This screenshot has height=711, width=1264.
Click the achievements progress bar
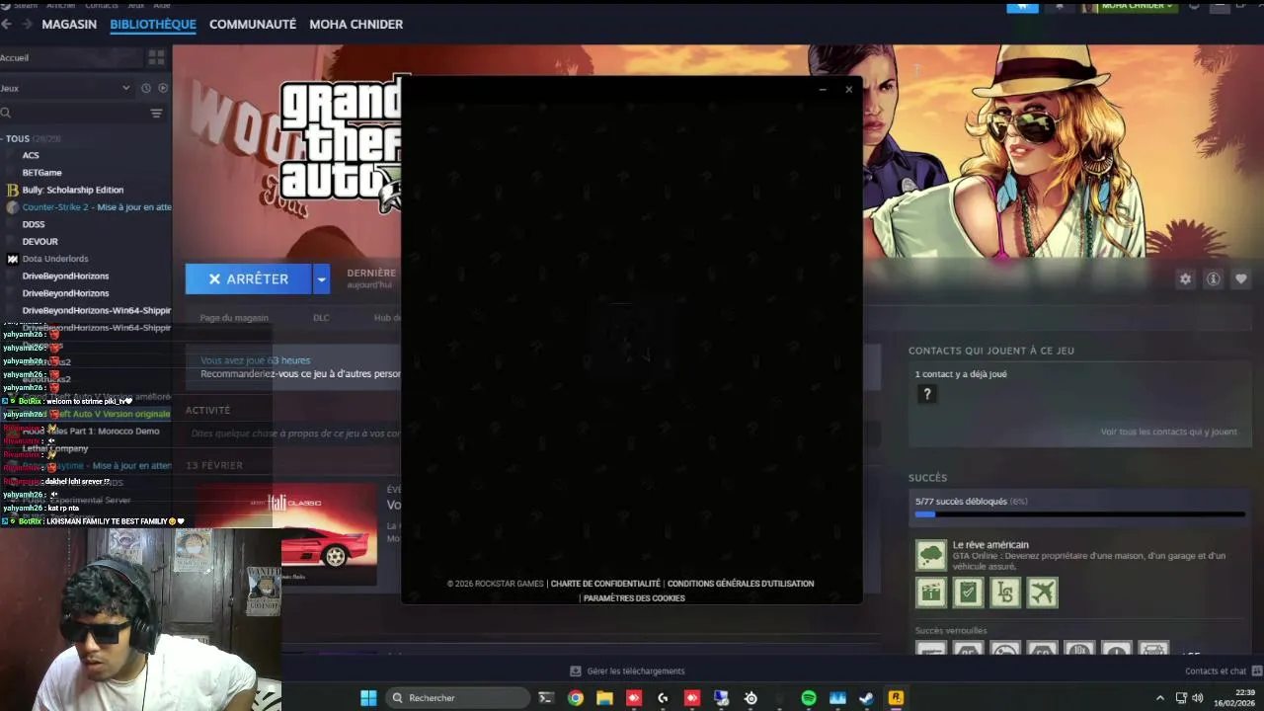1080,514
